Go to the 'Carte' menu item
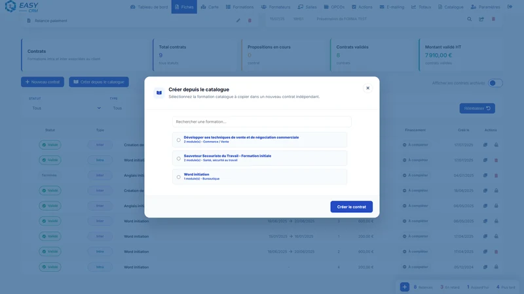524x294 pixels. click(x=210, y=7)
